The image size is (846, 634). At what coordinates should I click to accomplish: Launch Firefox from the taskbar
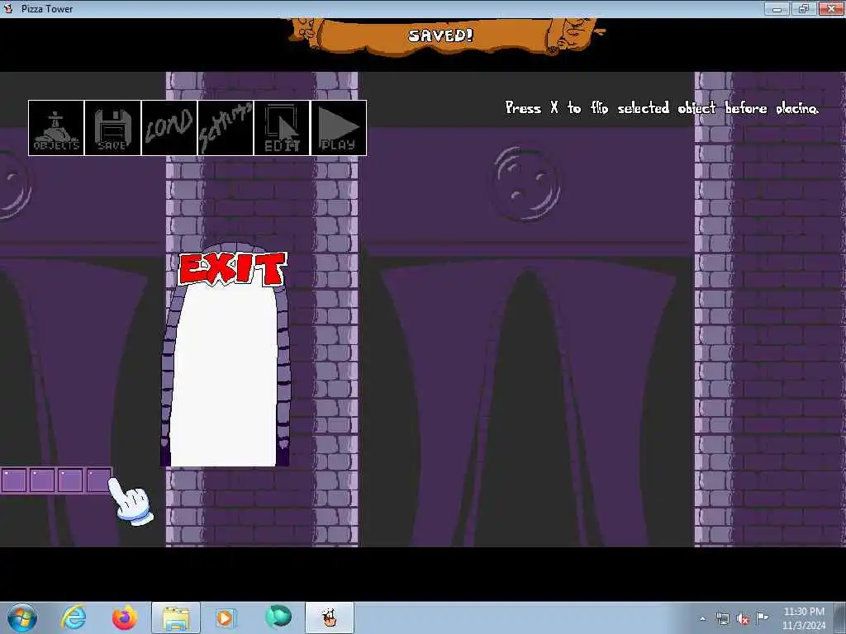pyautogui.click(x=125, y=617)
